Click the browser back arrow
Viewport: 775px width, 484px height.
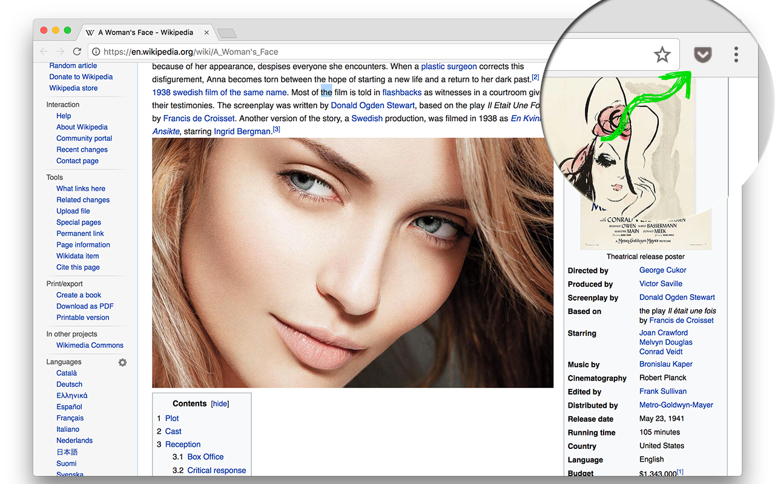point(44,51)
